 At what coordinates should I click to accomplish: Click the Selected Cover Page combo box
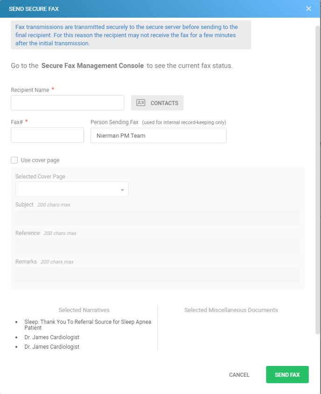[72, 189]
